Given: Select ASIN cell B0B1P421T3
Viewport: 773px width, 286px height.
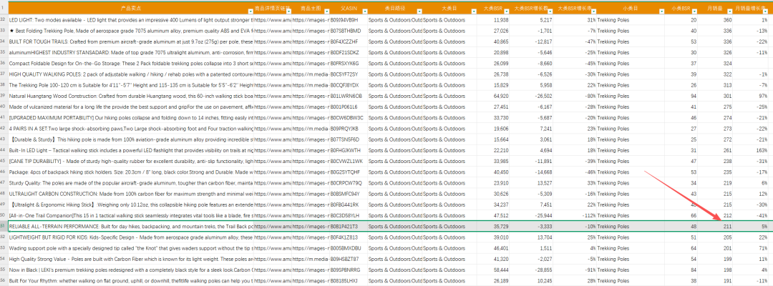Looking at the screenshot, I should click(x=344, y=226).
